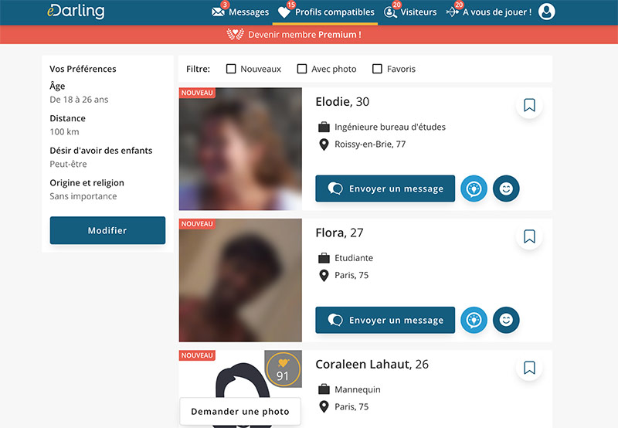Go to the Visiteurs tab
This screenshot has height=428, width=618.
410,12
